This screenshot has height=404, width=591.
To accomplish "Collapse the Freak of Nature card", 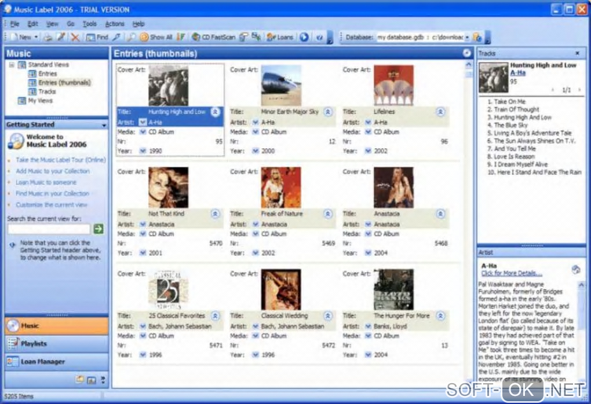I will (328, 214).
